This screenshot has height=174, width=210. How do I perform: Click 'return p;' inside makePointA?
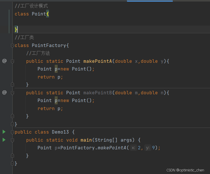50,77
